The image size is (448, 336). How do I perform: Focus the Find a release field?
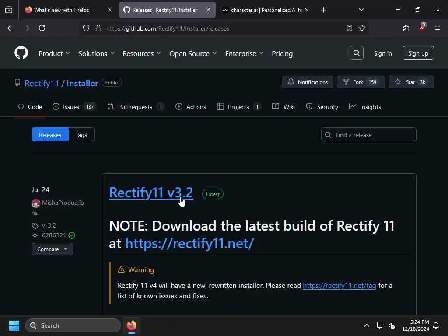tap(368, 135)
